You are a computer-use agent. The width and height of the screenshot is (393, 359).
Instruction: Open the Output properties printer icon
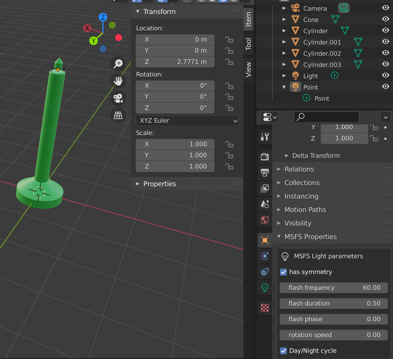[265, 172]
